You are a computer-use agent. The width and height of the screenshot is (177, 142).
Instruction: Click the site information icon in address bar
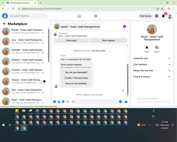[x=19, y=9]
